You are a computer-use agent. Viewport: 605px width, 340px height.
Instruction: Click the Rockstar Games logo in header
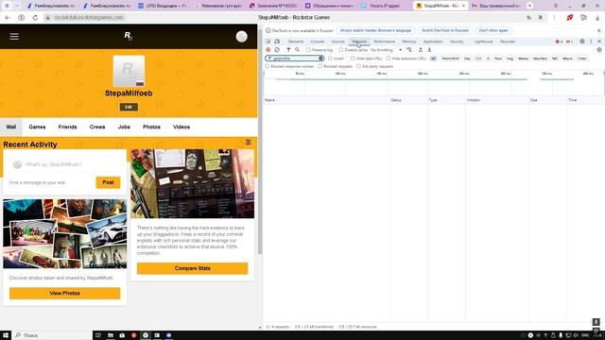129,36
